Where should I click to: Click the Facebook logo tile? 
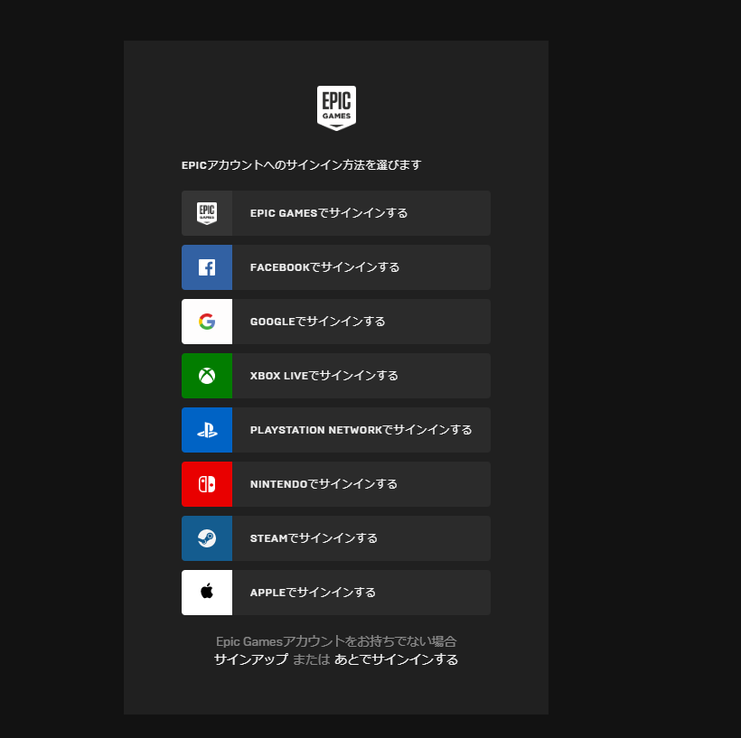point(207,267)
